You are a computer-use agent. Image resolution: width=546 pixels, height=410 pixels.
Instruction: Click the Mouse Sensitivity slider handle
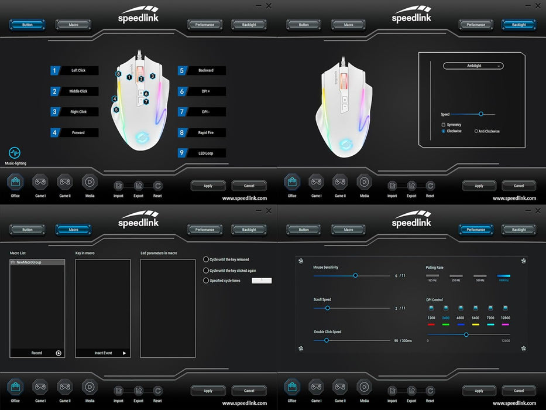click(355, 275)
